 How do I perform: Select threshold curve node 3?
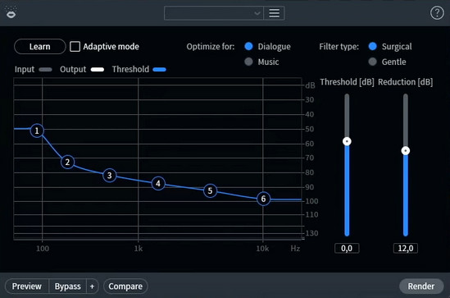109,176
